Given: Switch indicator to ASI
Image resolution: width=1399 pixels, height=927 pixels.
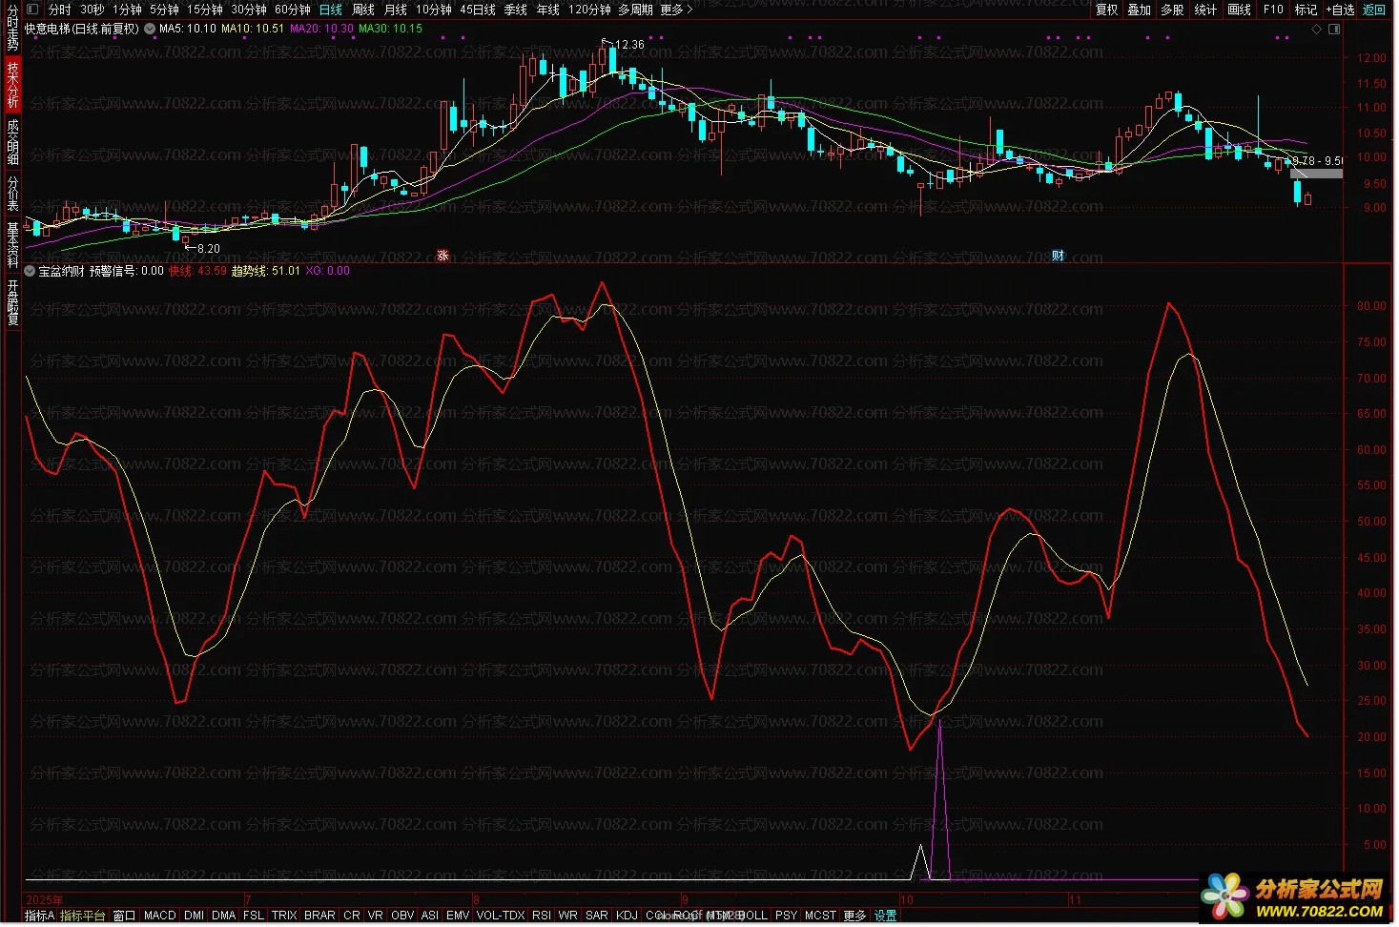Looking at the screenshot, I should point(430,916).
